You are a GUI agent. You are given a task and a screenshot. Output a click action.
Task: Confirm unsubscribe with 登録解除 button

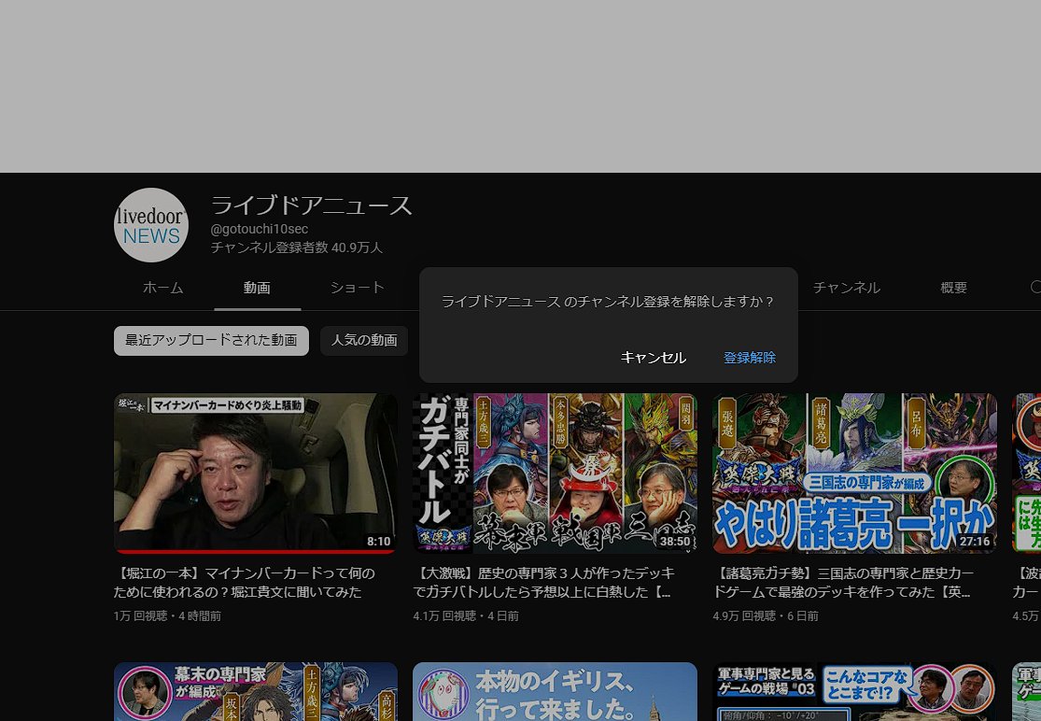pos(750,358)
